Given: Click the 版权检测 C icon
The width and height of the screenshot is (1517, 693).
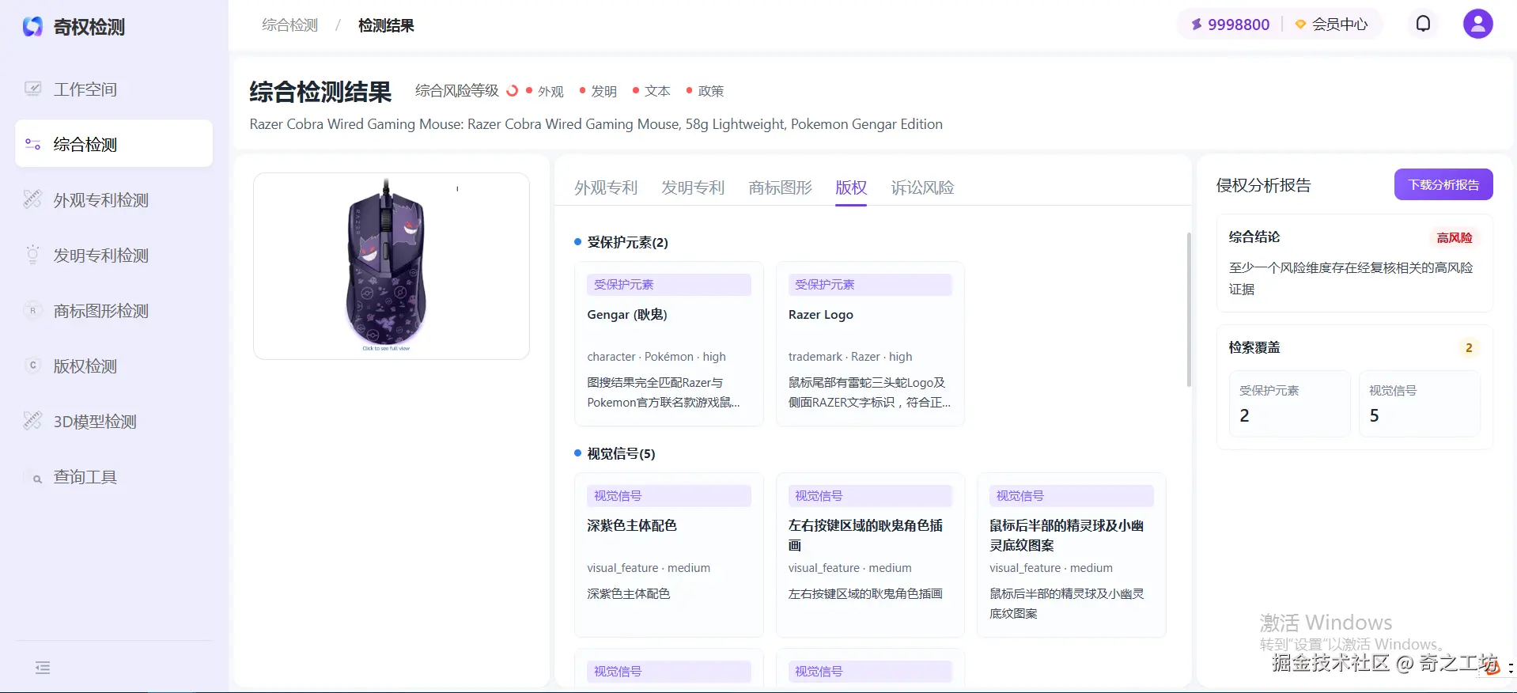Looking at the screenshot, I should click(32, 365).
